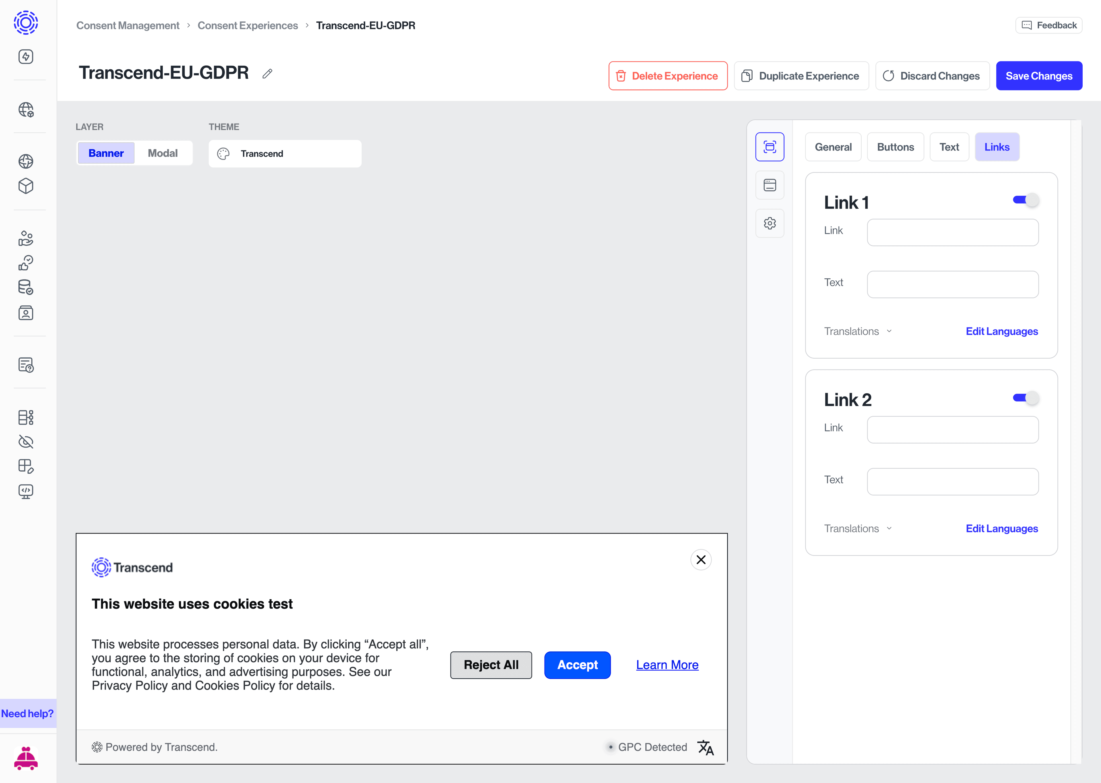Switch layer to Modal
The image size is (1101, 783).
click(163, 153)
